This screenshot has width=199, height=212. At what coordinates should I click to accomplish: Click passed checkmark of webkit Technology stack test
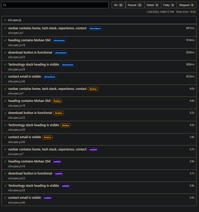click(5, 186)
